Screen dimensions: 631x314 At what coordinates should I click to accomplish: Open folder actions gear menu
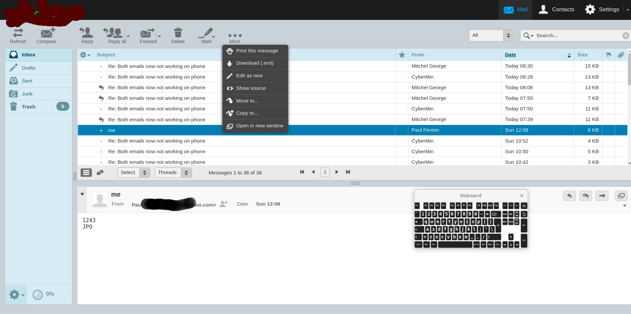(17, 294)
